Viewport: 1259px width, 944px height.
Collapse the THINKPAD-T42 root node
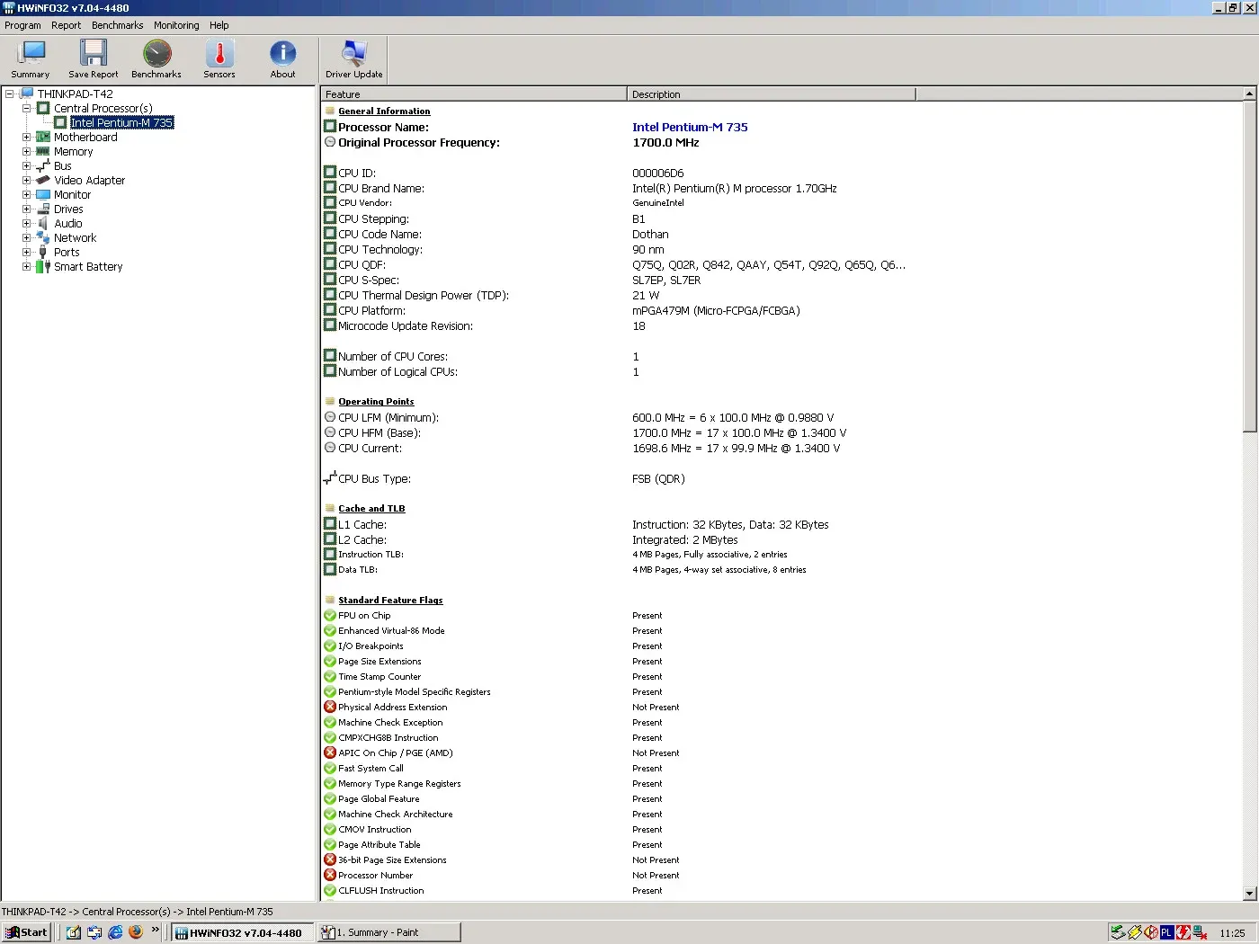tap(9, 94)
